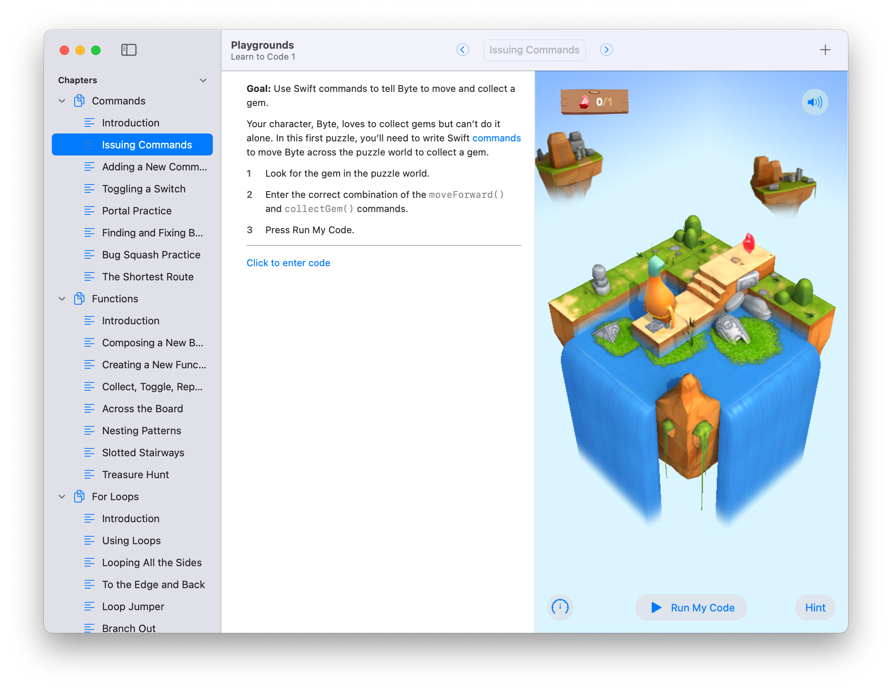This screenshot has width=892, height=691.
Task: Run My Code button
Action: point(691,607)
